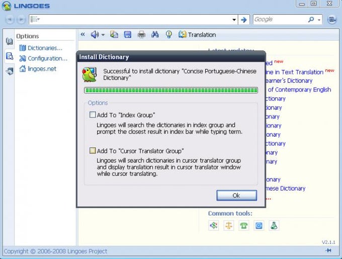342x259 pixels.
Task: Click the binoculars find icon
Action: (x=155, y=34)
